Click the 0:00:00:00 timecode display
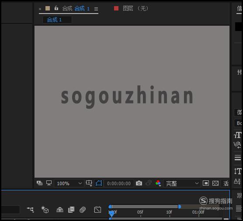The height and width of the screenshot is (221, 243). 119,183
